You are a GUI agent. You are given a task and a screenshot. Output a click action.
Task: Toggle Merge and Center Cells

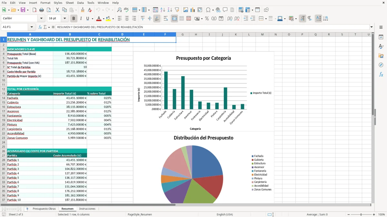tap(174, 19)
